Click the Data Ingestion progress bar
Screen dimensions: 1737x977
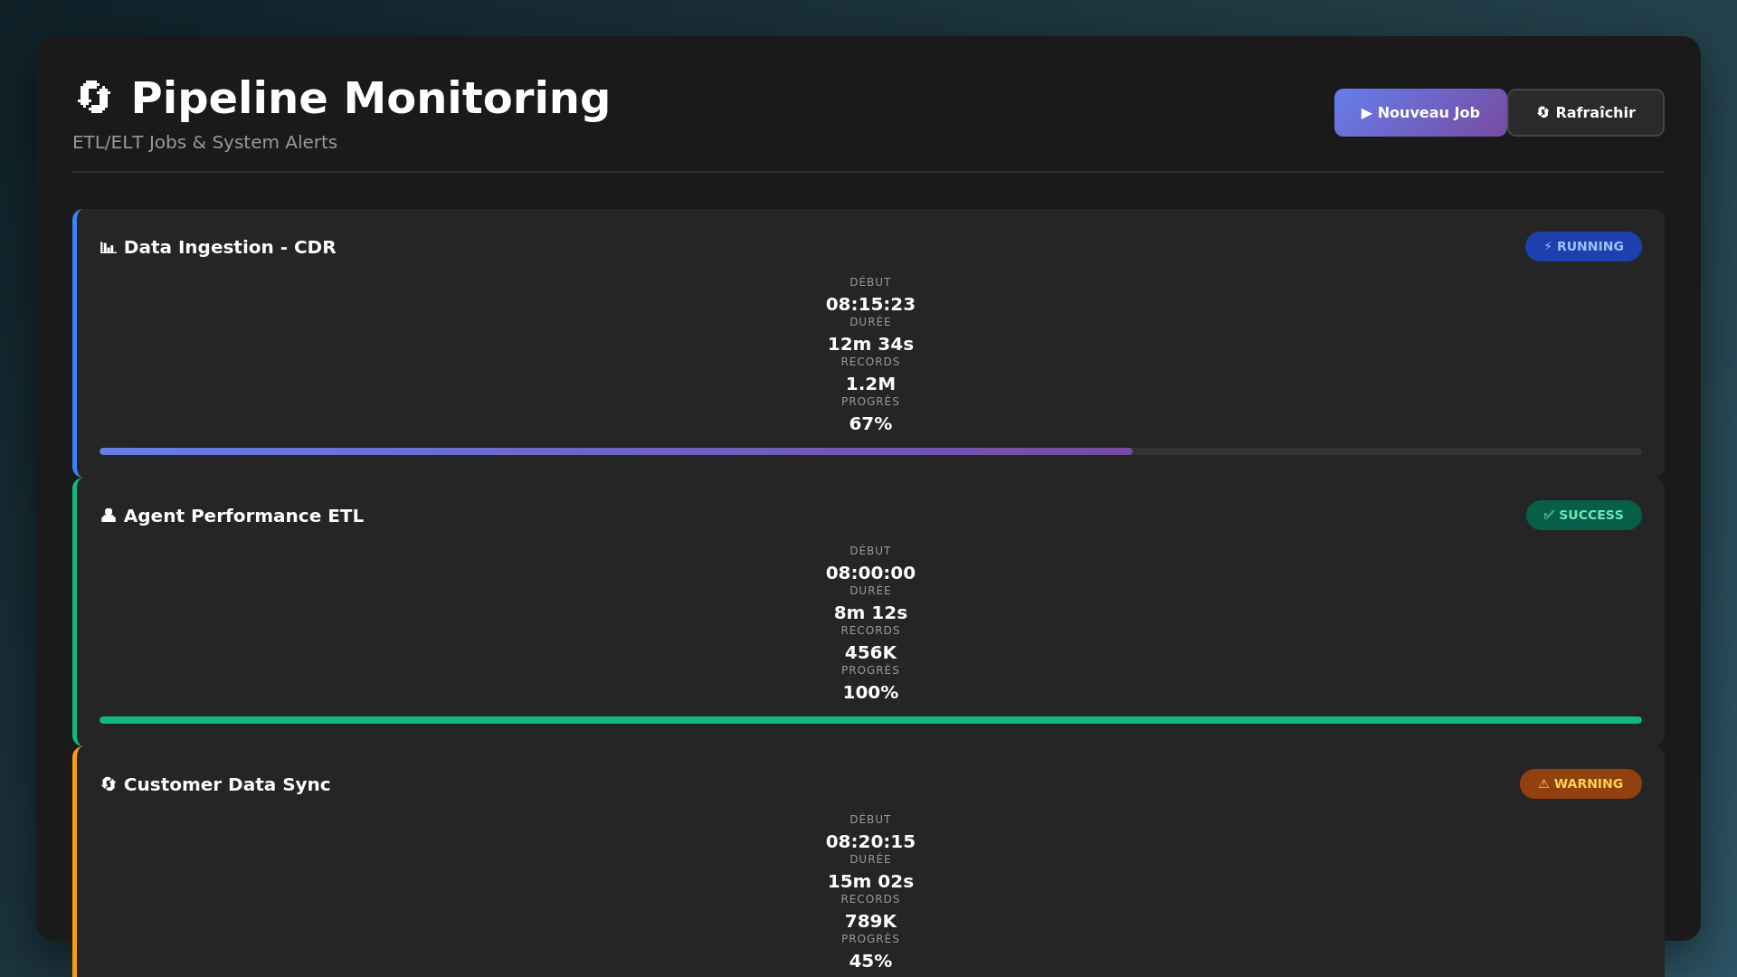(615, 451)
